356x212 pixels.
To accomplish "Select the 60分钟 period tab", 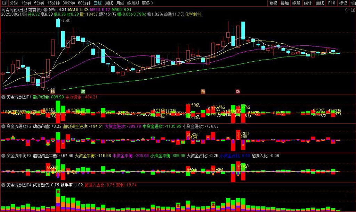I will (84, 3).
